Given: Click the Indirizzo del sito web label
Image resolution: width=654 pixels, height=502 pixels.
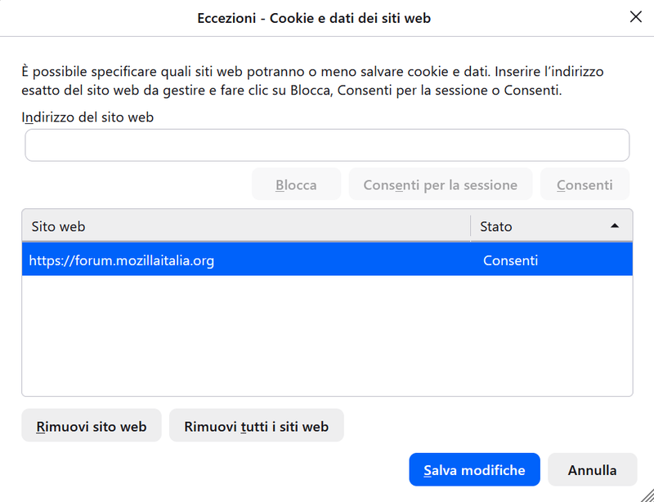Looking at the screenshot, I should [x=87, y=117].
